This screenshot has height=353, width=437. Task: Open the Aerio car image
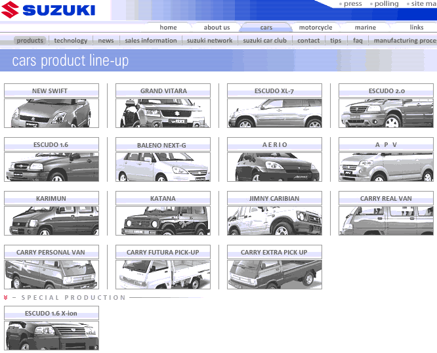coord(274,167)
